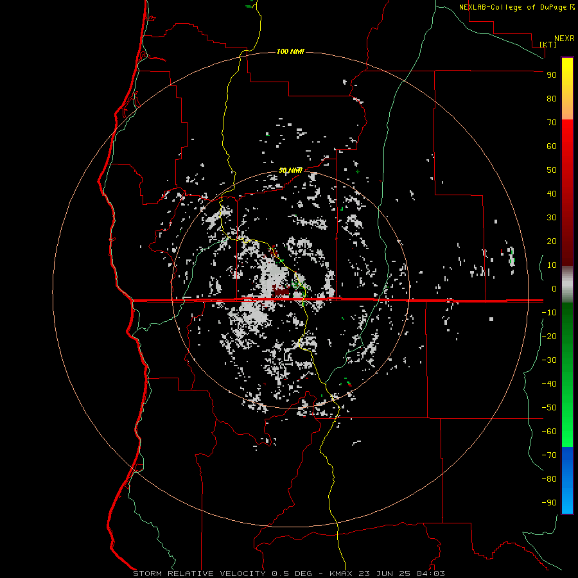
Task: Select the -80 velocity scale label
Action: coord(549,479)
